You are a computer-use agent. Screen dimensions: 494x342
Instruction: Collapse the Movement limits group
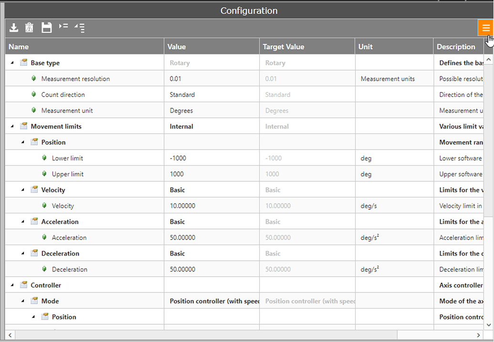click(12, 126)
